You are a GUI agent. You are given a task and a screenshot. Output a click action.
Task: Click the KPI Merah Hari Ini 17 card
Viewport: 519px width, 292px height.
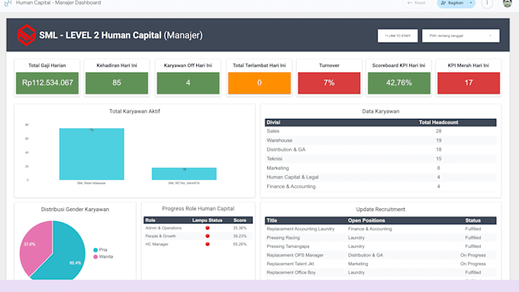469,78
